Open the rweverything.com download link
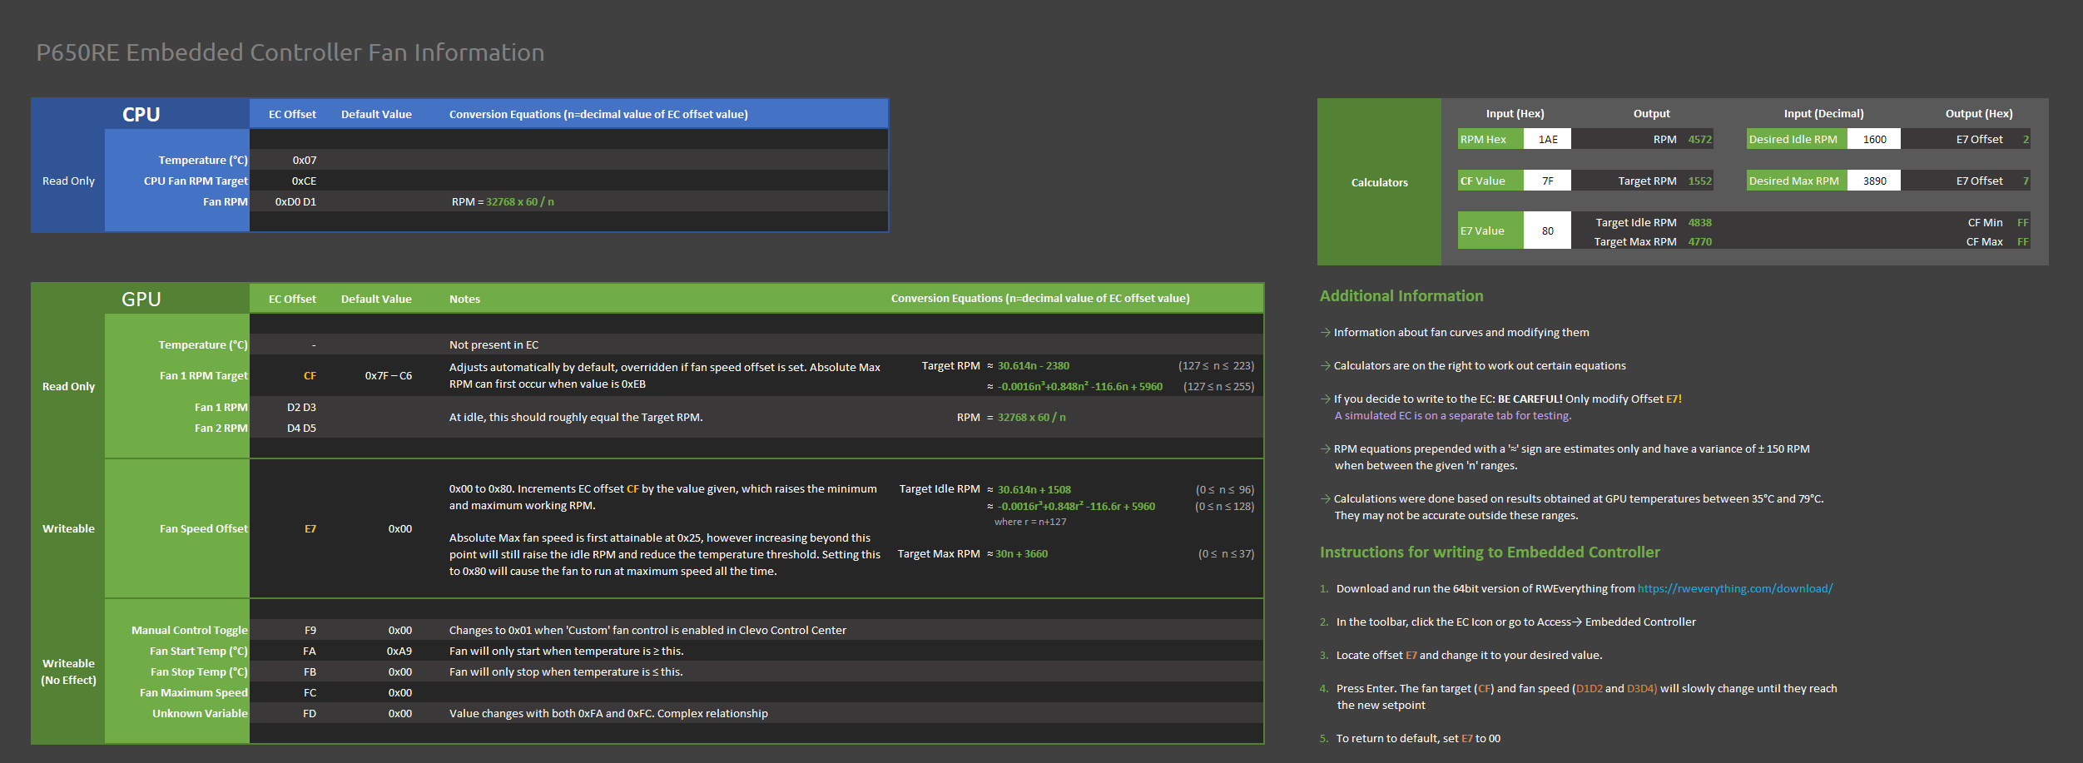 (1735, 588)
